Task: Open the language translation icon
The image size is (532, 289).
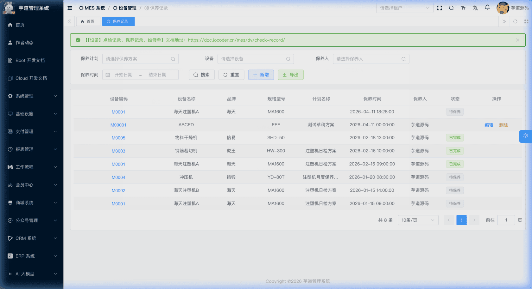Action: pos(475,8)
